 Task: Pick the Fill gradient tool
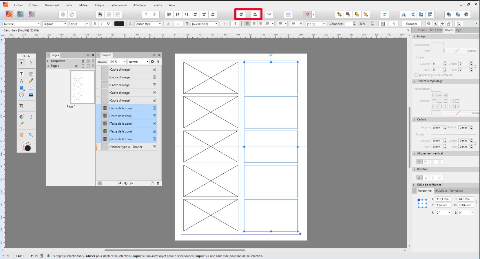21,117
